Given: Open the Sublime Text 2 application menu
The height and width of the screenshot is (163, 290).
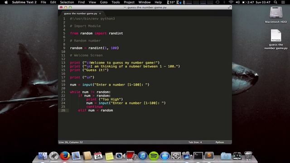Looking at the screenshot, I should (24, 2).
